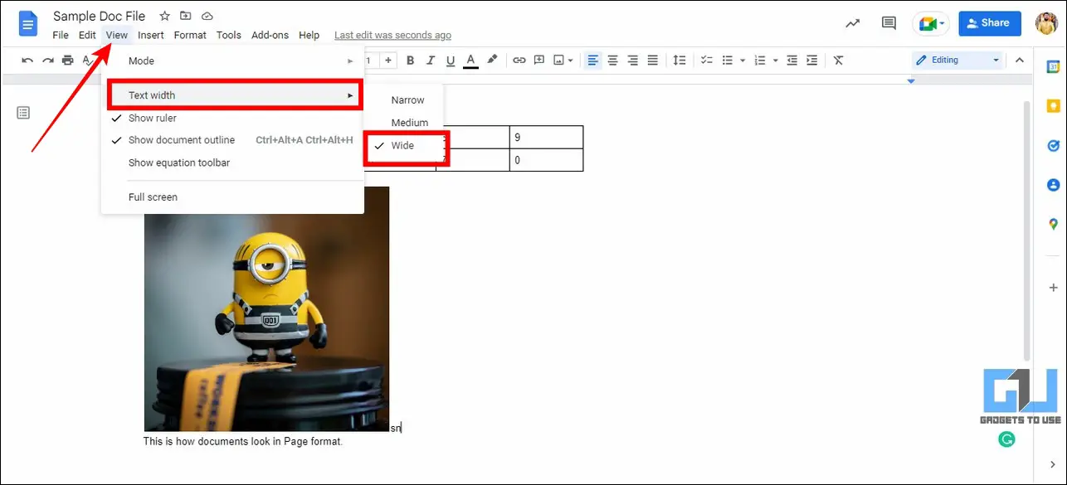
Task: Open the Insert menu
Action: pos(151,35)
